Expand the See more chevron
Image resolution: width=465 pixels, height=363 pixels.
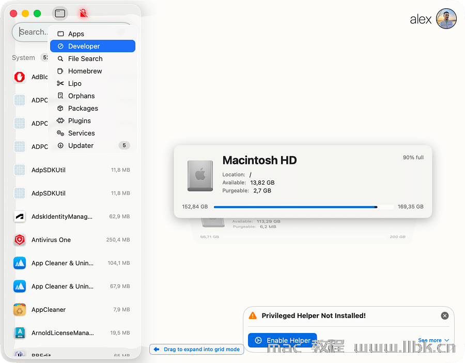click(x=433, y=340)
